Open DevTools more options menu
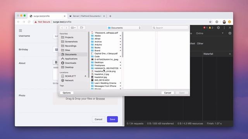 coord(224,27)
